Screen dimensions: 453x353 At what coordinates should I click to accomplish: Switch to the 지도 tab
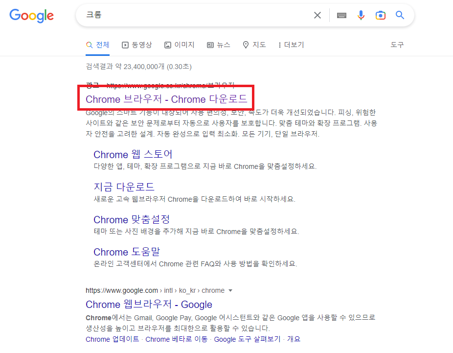pyautogui.click(x=254, y=45)
